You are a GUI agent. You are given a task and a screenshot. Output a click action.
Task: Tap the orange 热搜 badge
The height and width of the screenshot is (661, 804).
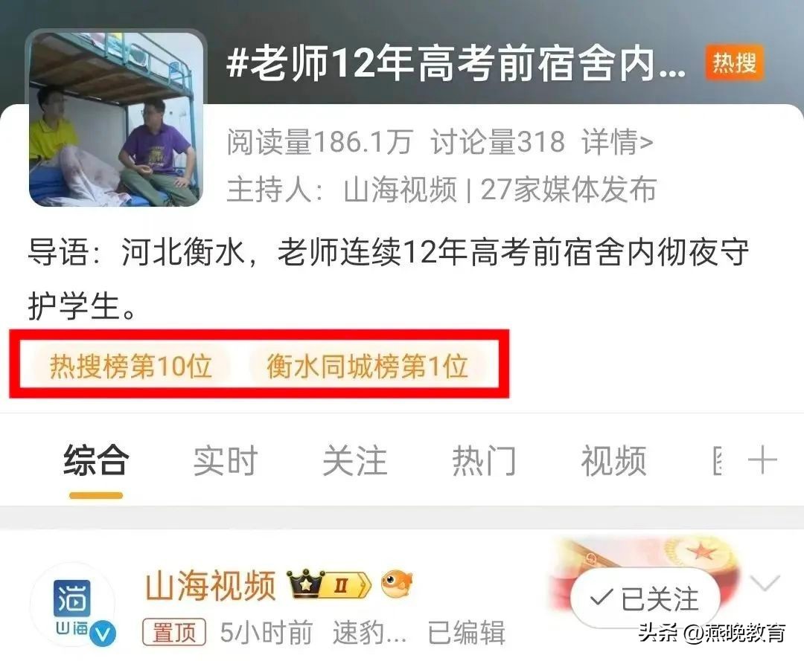[734, 63]
